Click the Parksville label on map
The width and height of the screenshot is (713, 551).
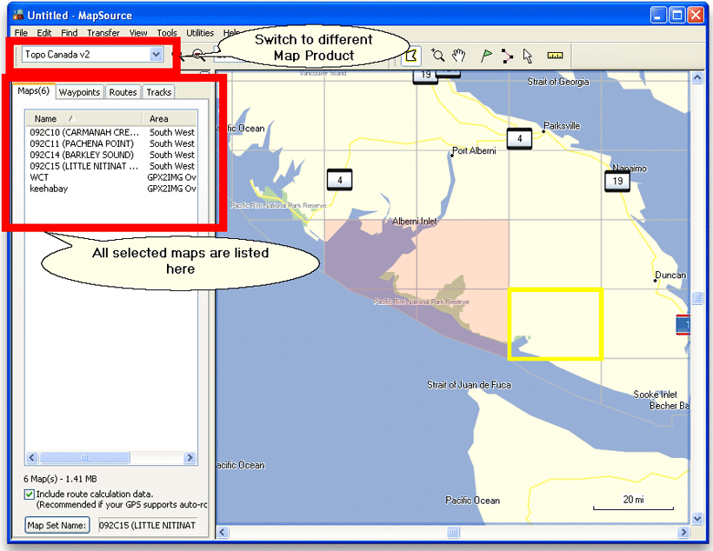562,126
